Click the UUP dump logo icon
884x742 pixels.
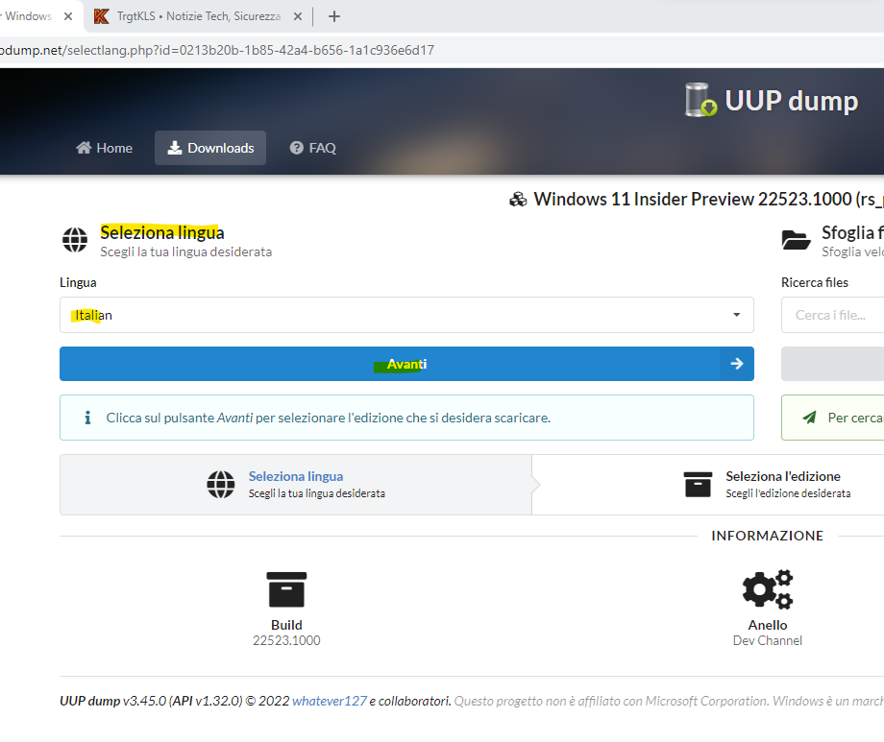click(x=700, y=100)
